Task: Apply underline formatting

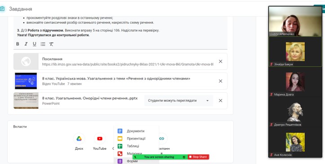Action: 35,44
